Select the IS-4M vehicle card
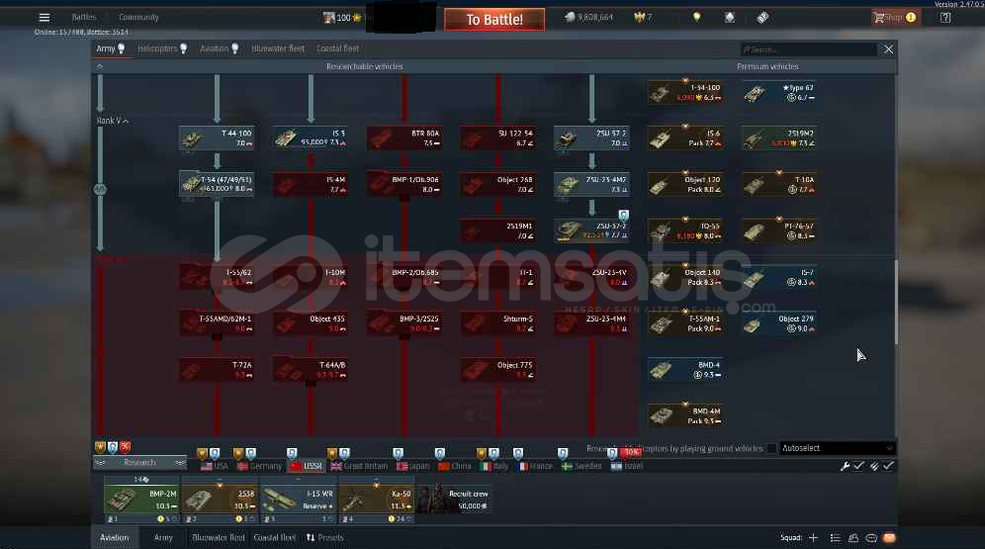Viewport: 985px width, 549px height. click(x=311, y=184)
